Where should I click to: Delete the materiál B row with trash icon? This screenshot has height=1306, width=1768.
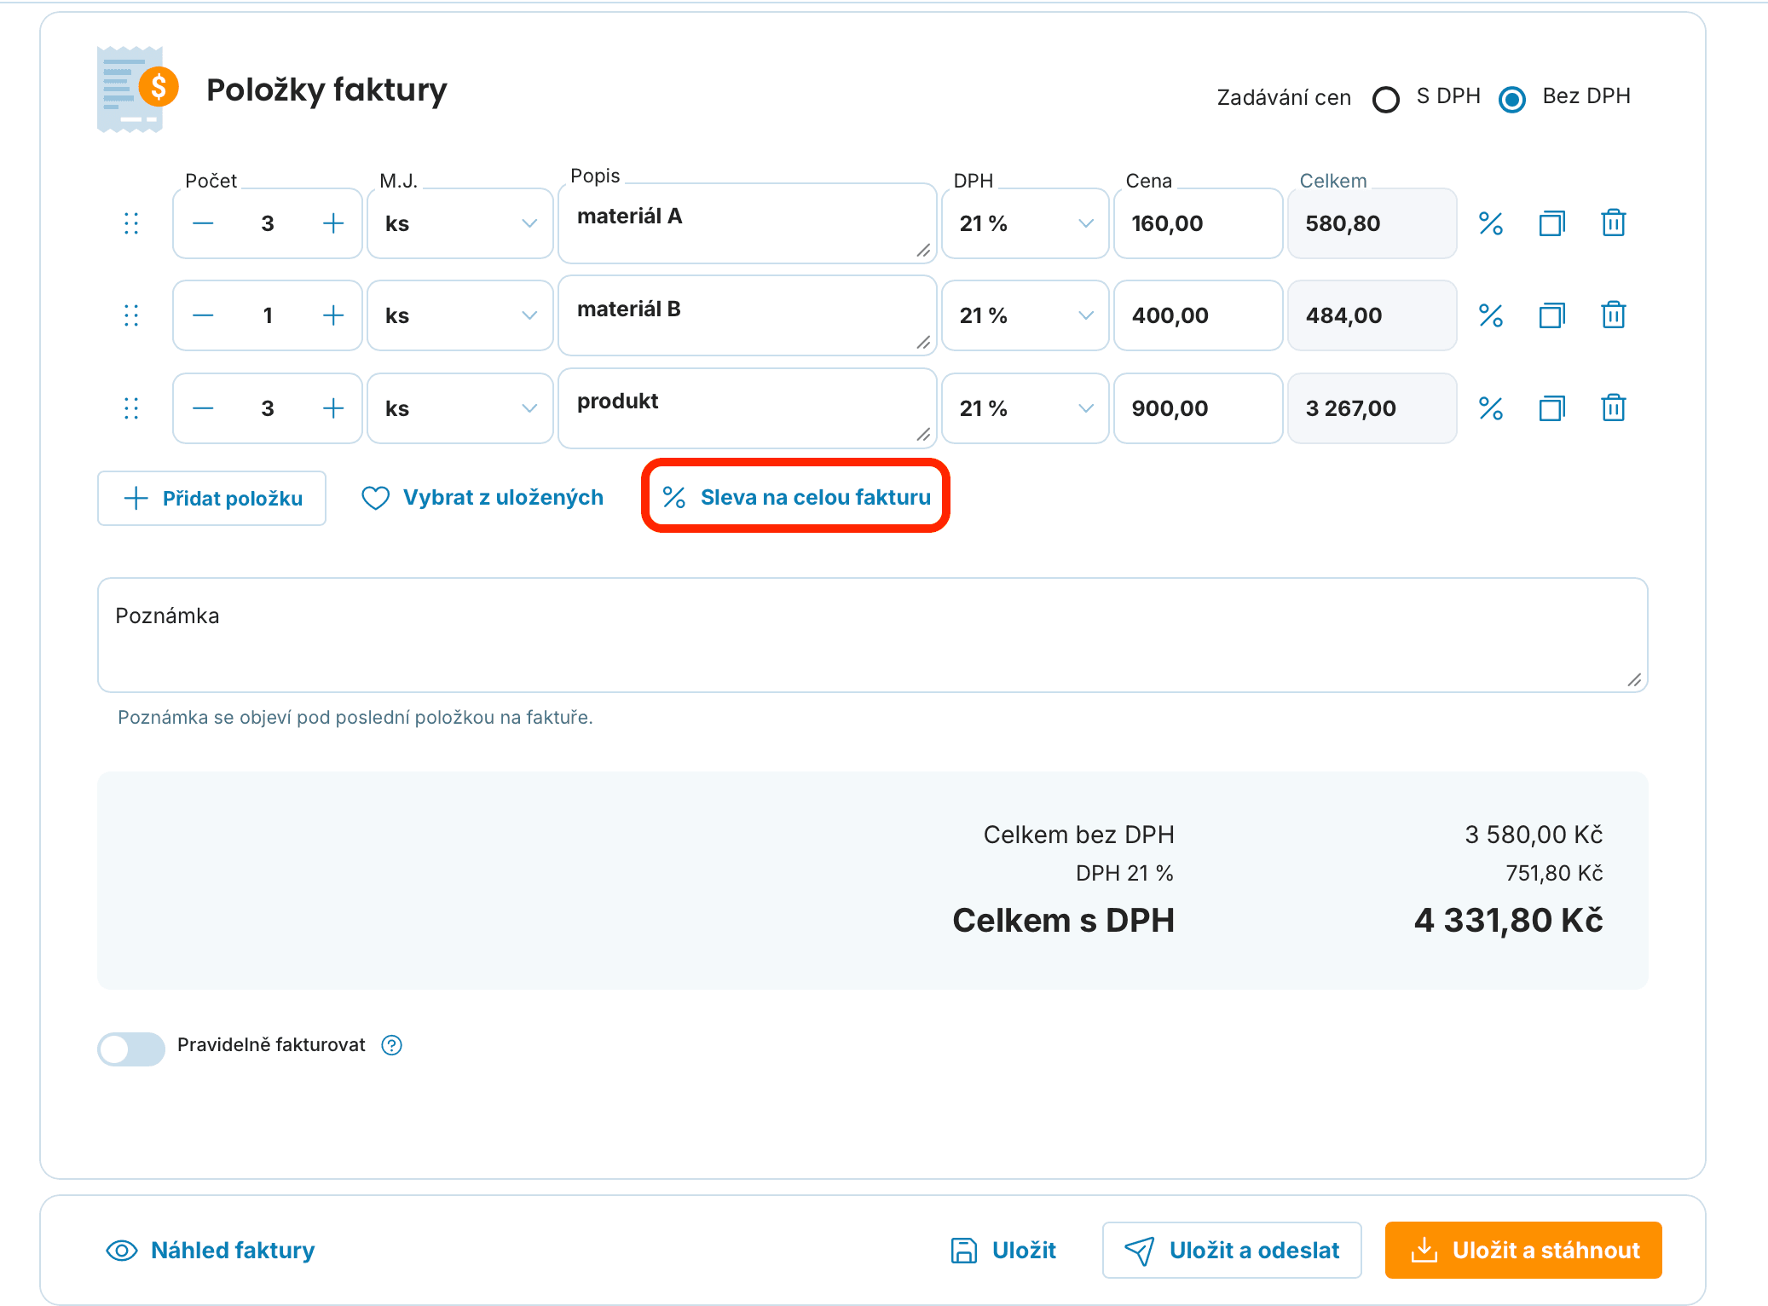tap(1613, 315)
